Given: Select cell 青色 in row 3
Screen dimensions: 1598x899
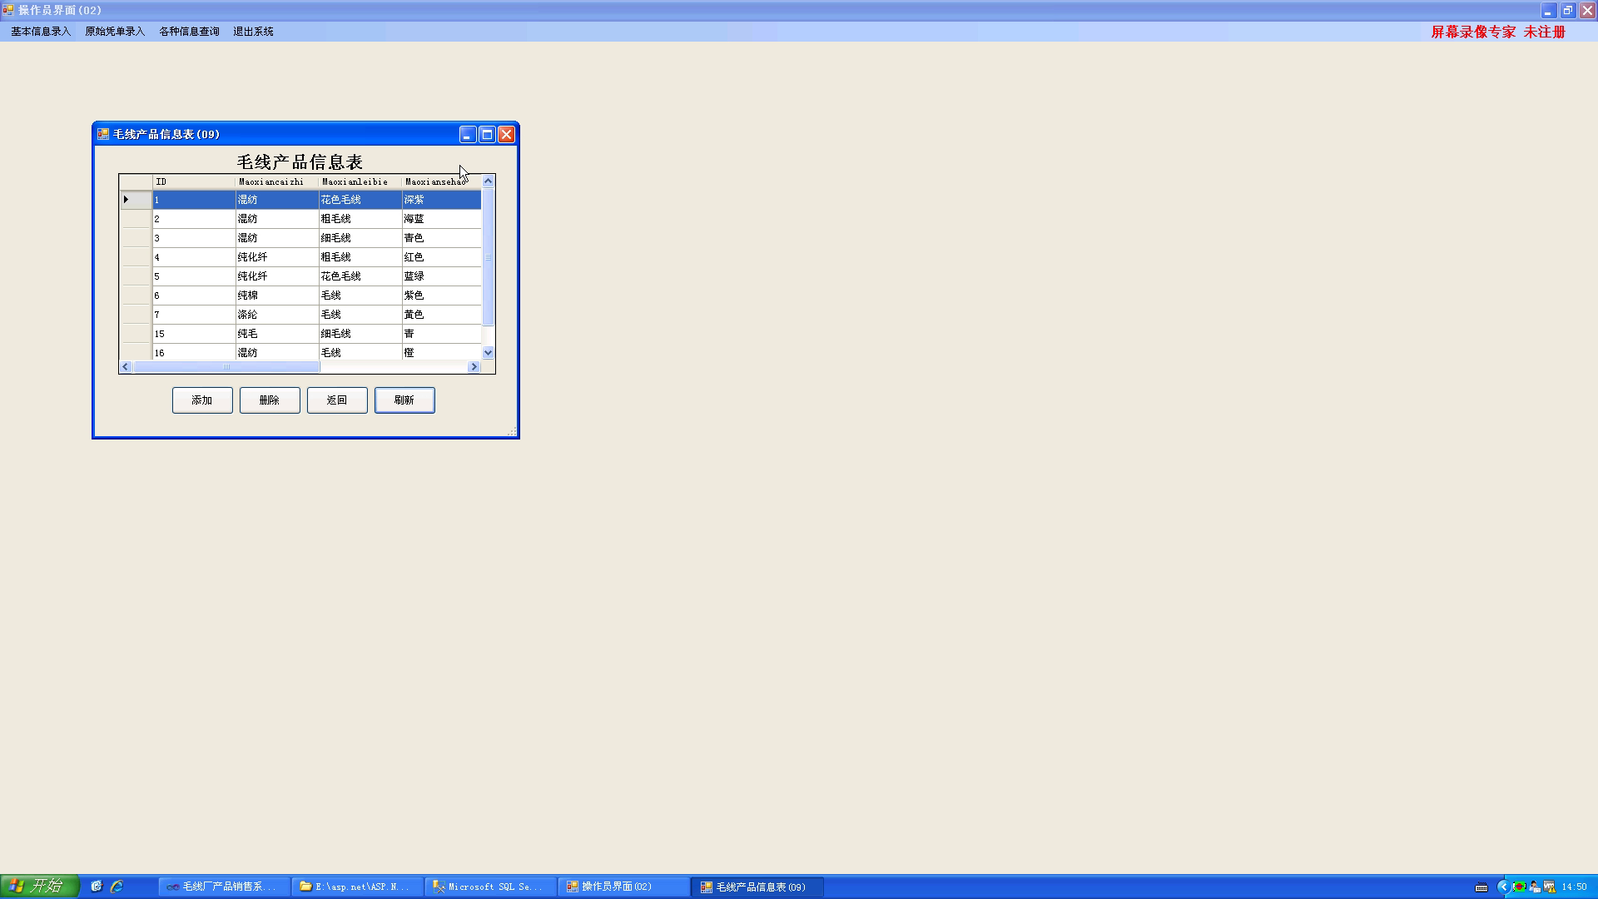Looking at the screenshot, I should click(x=442, y=238).
